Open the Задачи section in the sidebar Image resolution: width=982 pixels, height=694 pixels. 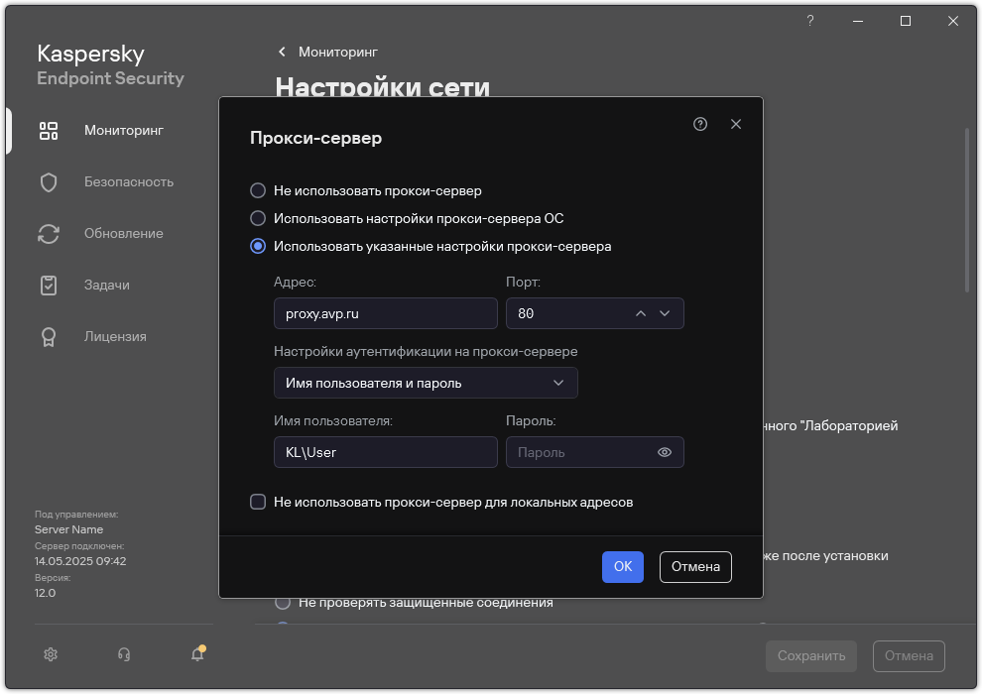(x=106, y=286)
